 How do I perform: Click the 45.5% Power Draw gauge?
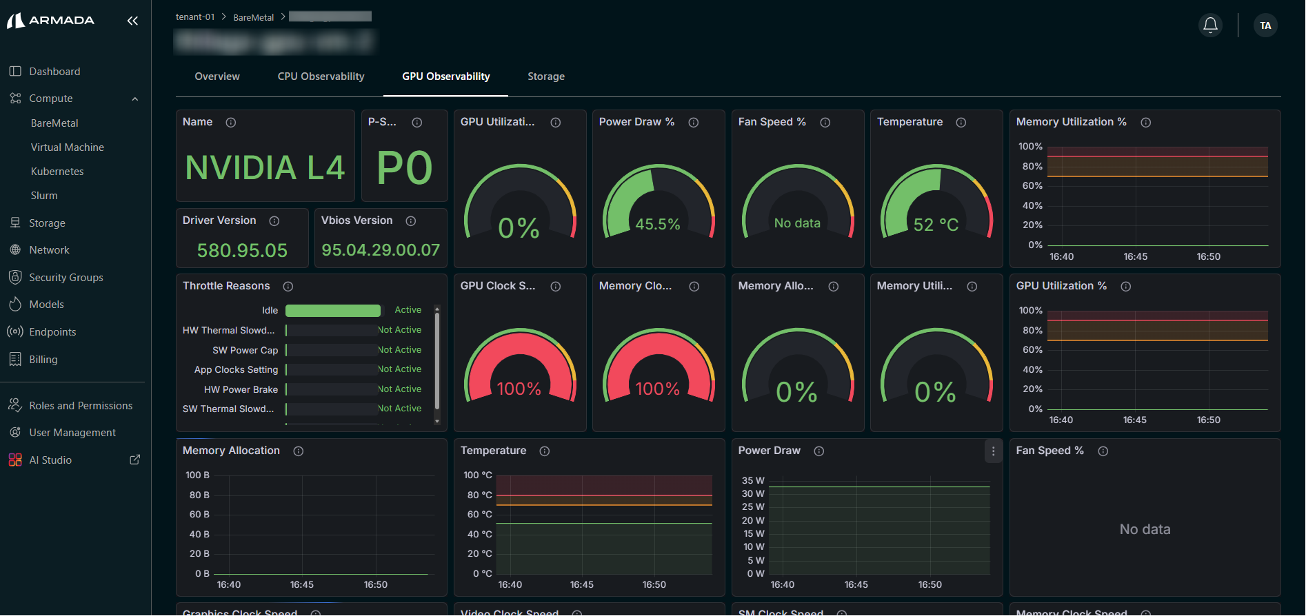pos(659,203)
